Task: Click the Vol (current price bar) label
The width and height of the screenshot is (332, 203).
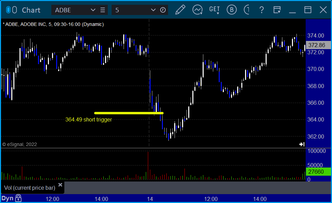Action: [30, 188]
